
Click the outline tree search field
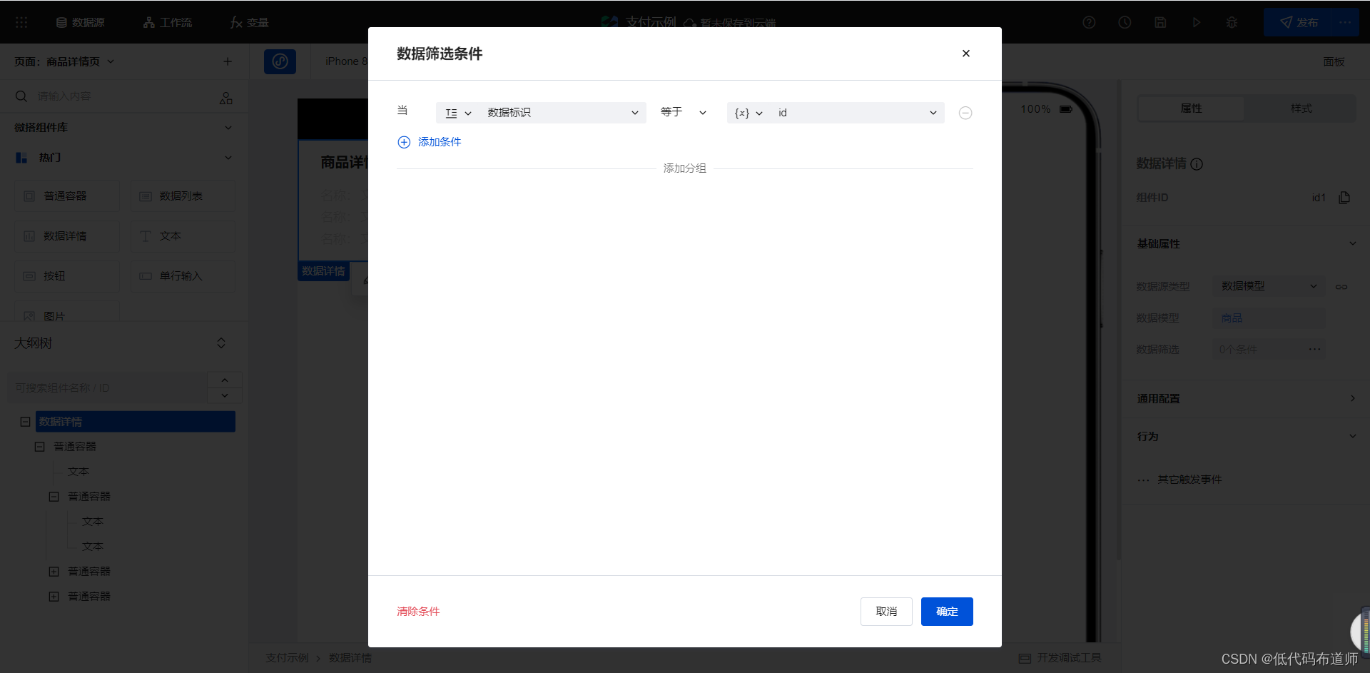click(107, 388)
